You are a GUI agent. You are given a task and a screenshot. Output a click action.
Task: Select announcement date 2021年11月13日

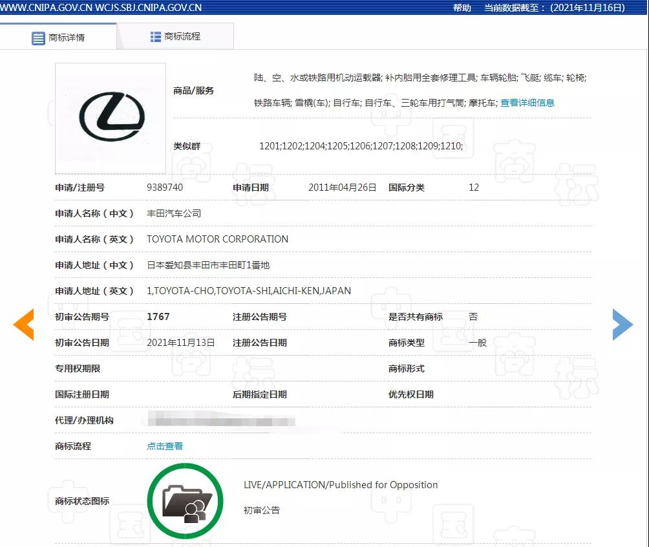181,343
